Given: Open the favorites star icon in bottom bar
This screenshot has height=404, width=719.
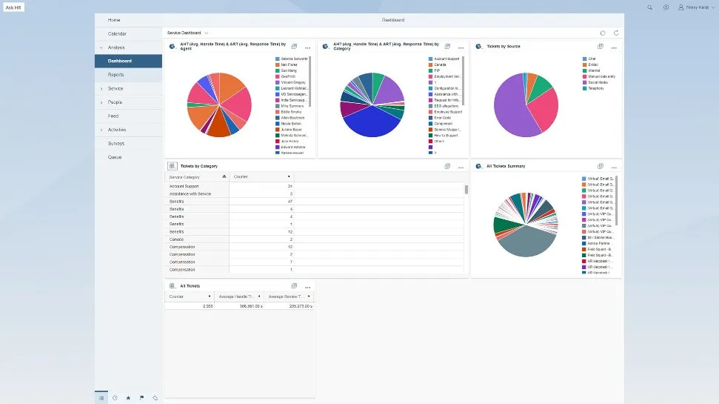Looking at the screenshot, I should coord(128,398).
